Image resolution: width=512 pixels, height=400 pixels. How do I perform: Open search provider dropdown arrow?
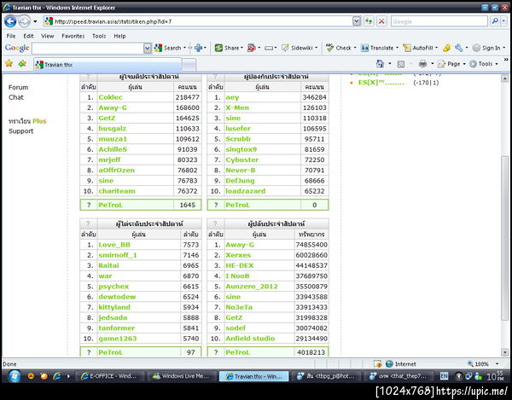tap(503, 21)
